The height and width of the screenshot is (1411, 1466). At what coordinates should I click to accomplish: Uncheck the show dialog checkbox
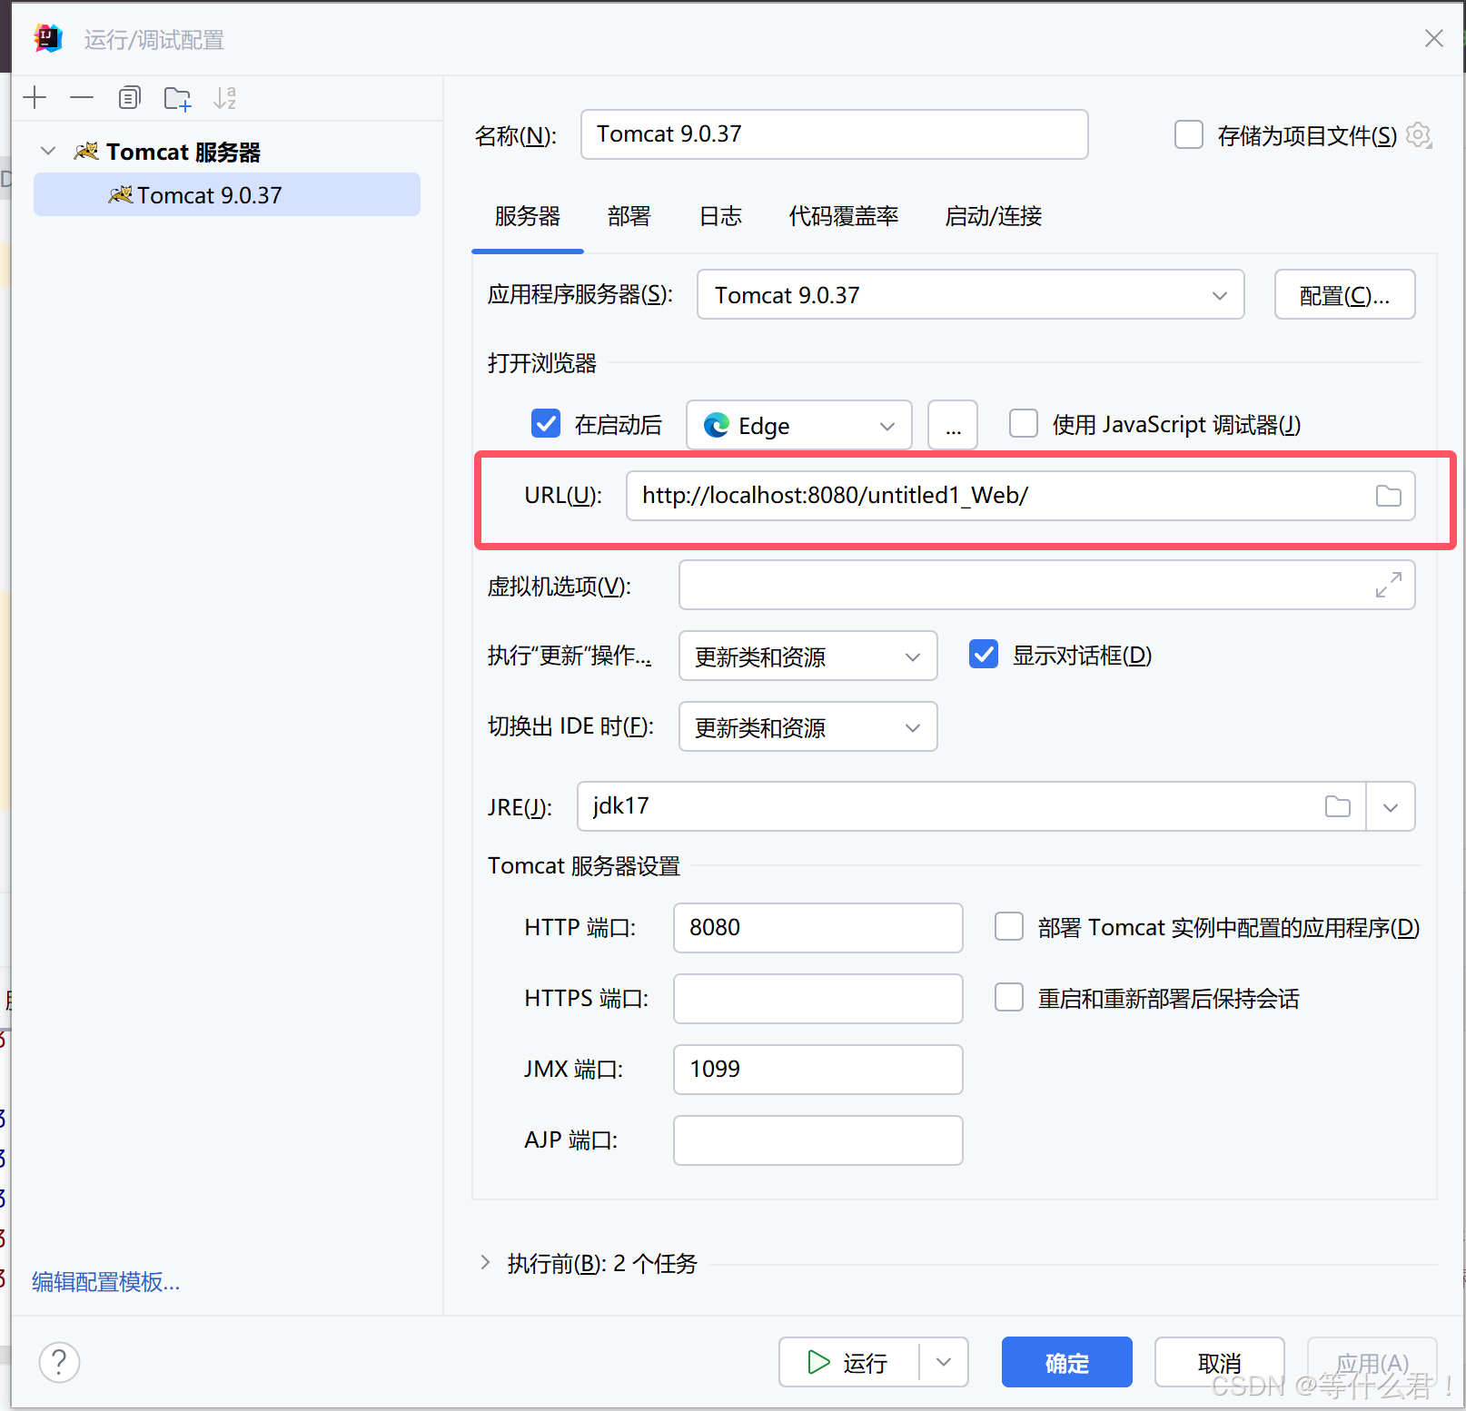984,654
